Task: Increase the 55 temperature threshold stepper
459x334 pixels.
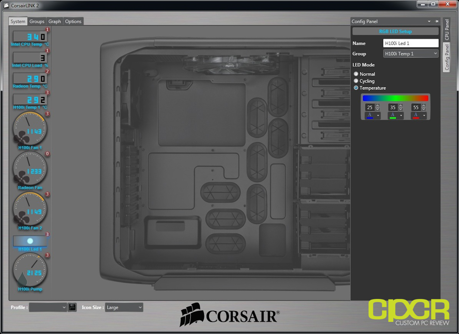Action: (x=424, y=105)
